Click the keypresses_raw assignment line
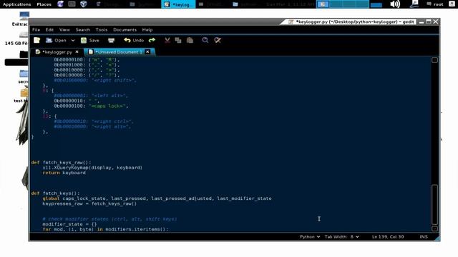This screenshot has width=458, height=257. pyautogui.click(x=89, y=203)
